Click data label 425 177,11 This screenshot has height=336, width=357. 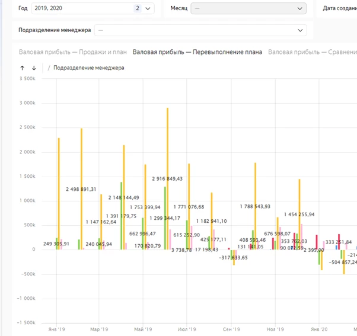tap(213, 239)
